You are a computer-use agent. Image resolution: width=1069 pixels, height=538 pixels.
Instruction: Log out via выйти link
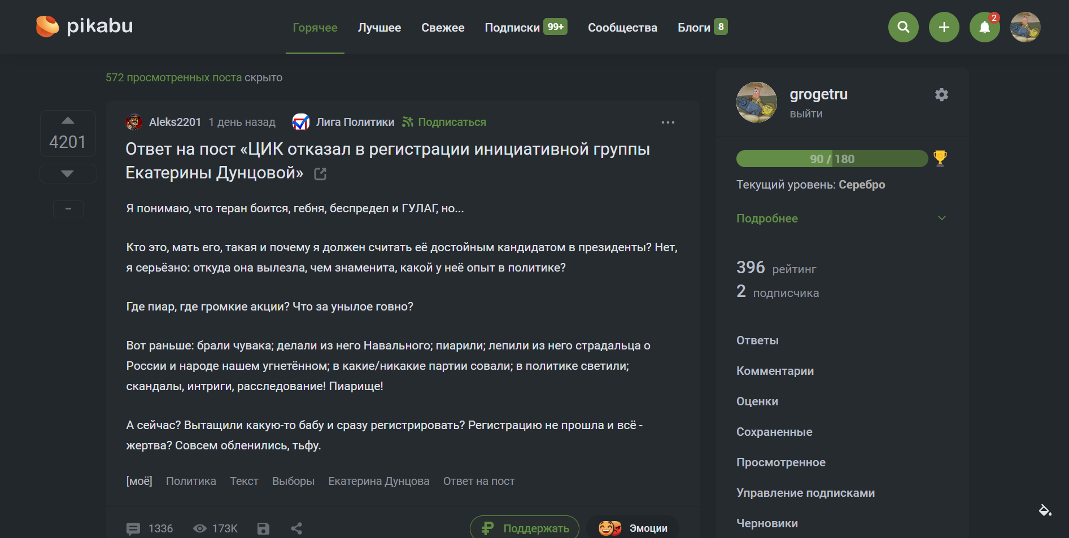pos(806,113)
